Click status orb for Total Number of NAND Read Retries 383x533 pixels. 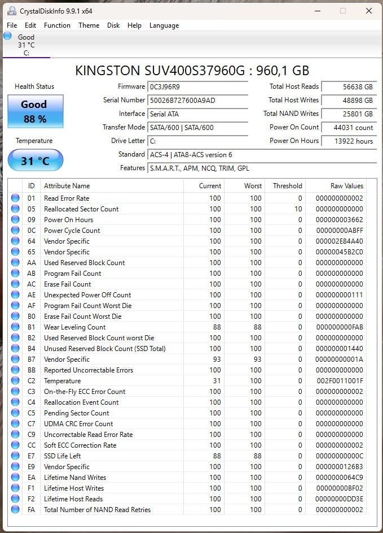15,510
